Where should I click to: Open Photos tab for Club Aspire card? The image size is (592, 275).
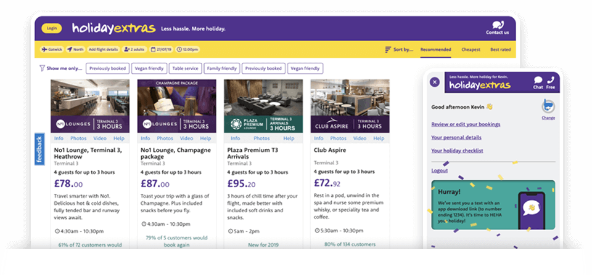point(339,138)
